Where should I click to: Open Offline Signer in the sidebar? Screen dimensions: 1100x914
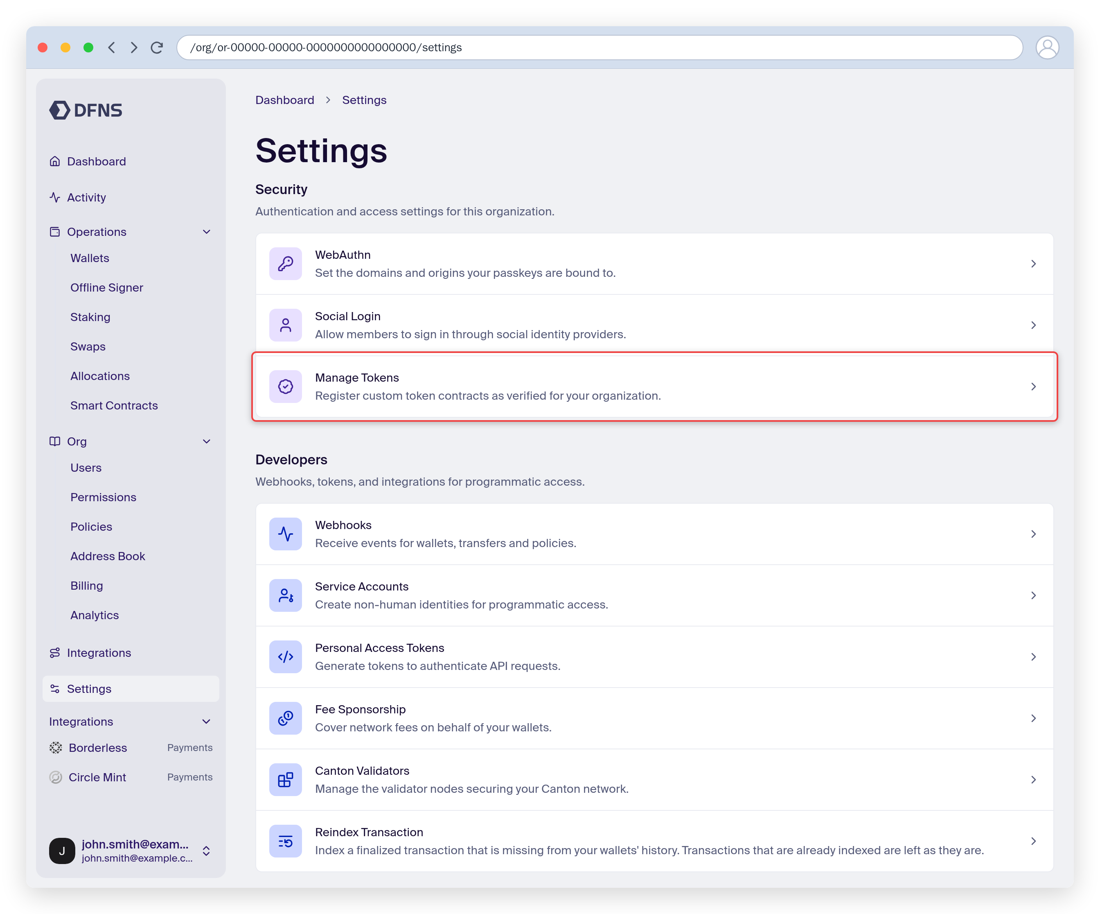coord(106,288)
